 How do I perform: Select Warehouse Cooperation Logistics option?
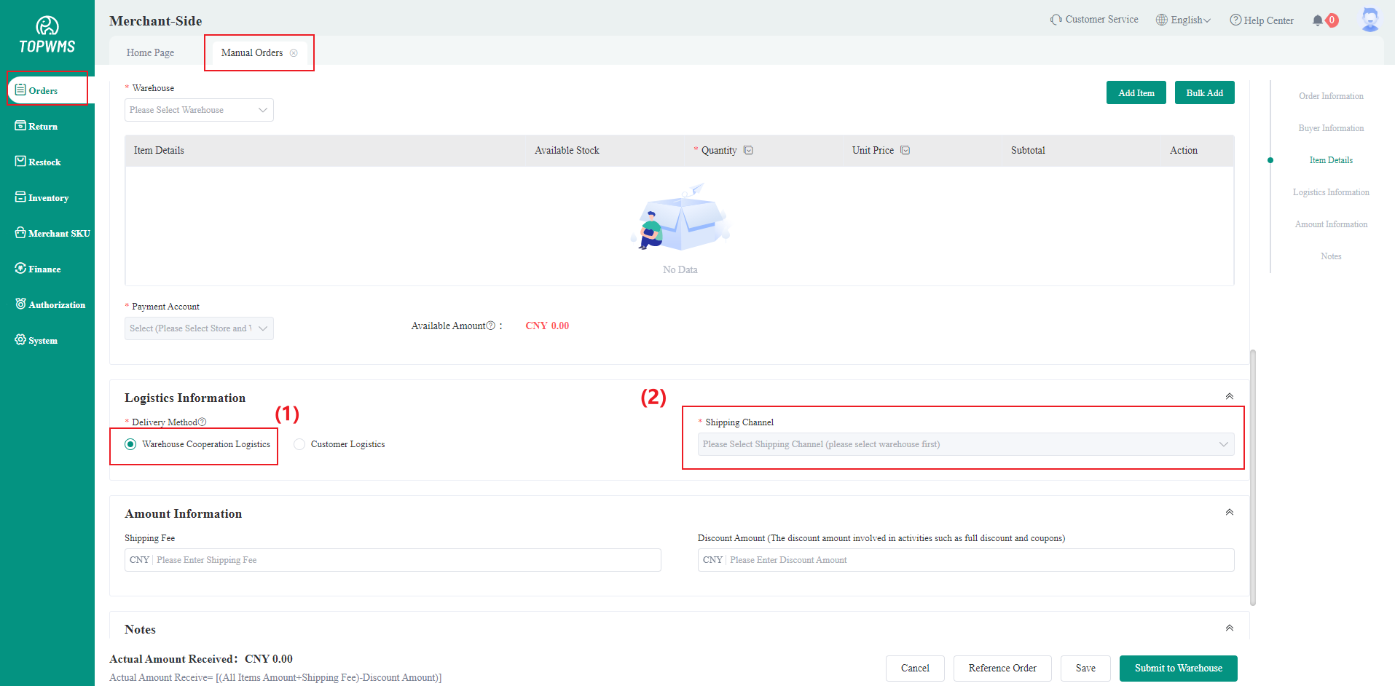(x=130, y=444)
